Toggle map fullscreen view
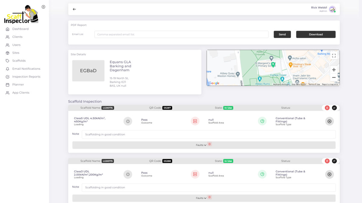Screen dimensions: 362x203 (334, 56)
